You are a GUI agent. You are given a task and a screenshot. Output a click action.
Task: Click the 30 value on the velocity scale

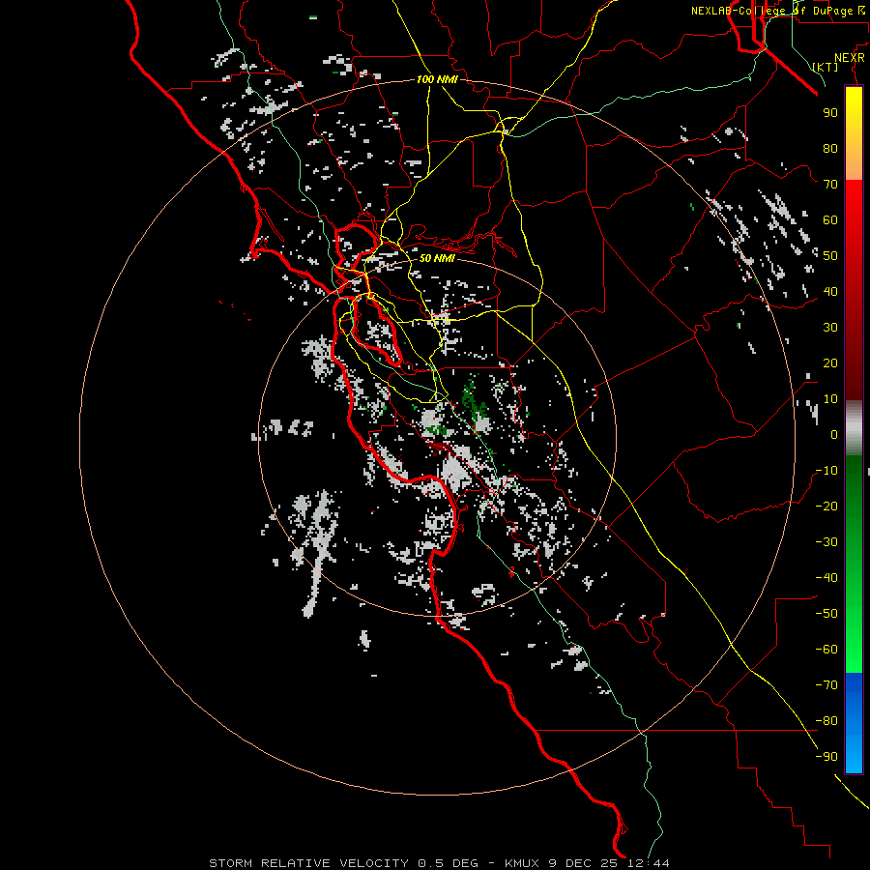pyautogui.click(x=830, y=328)
